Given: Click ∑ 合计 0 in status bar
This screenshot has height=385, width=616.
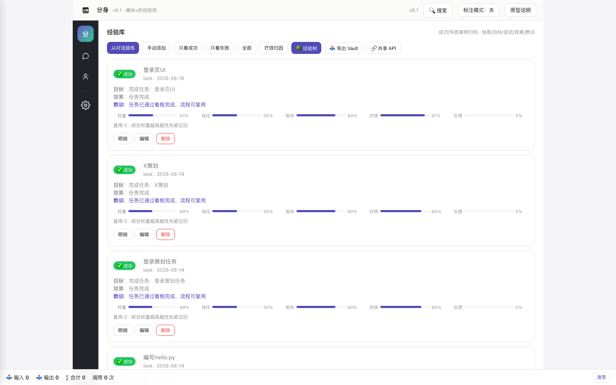Looking at the screenshot, I should [x=75, y=377].
